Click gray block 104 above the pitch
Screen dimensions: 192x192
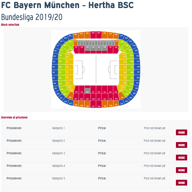pos(93,48)
